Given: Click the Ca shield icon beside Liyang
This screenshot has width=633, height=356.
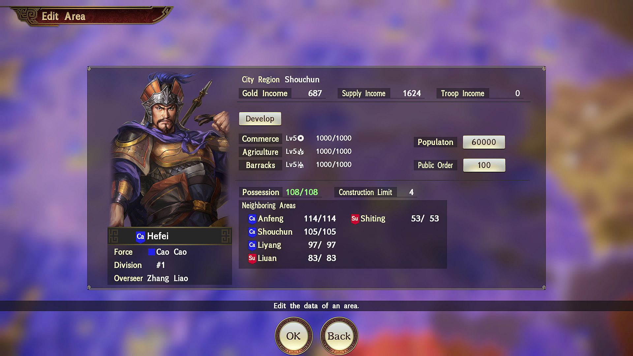Looking at the screenshot, I should (x=252, y=245).
